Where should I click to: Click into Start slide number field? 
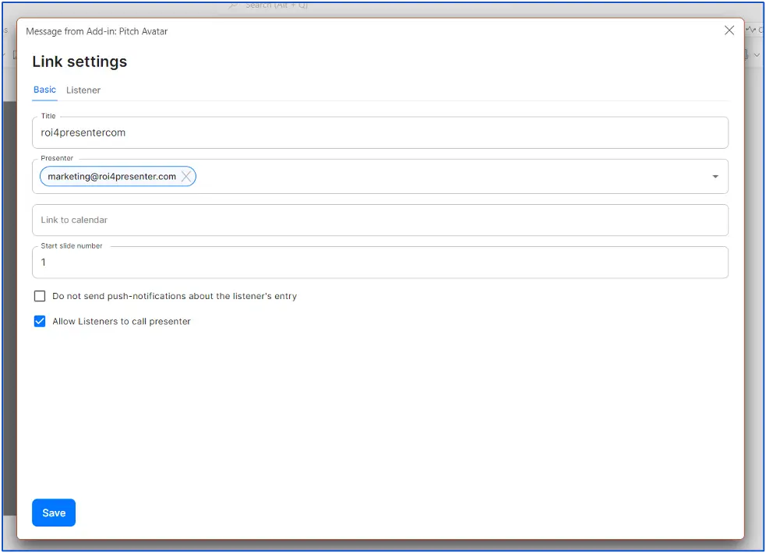pos(380,262)
